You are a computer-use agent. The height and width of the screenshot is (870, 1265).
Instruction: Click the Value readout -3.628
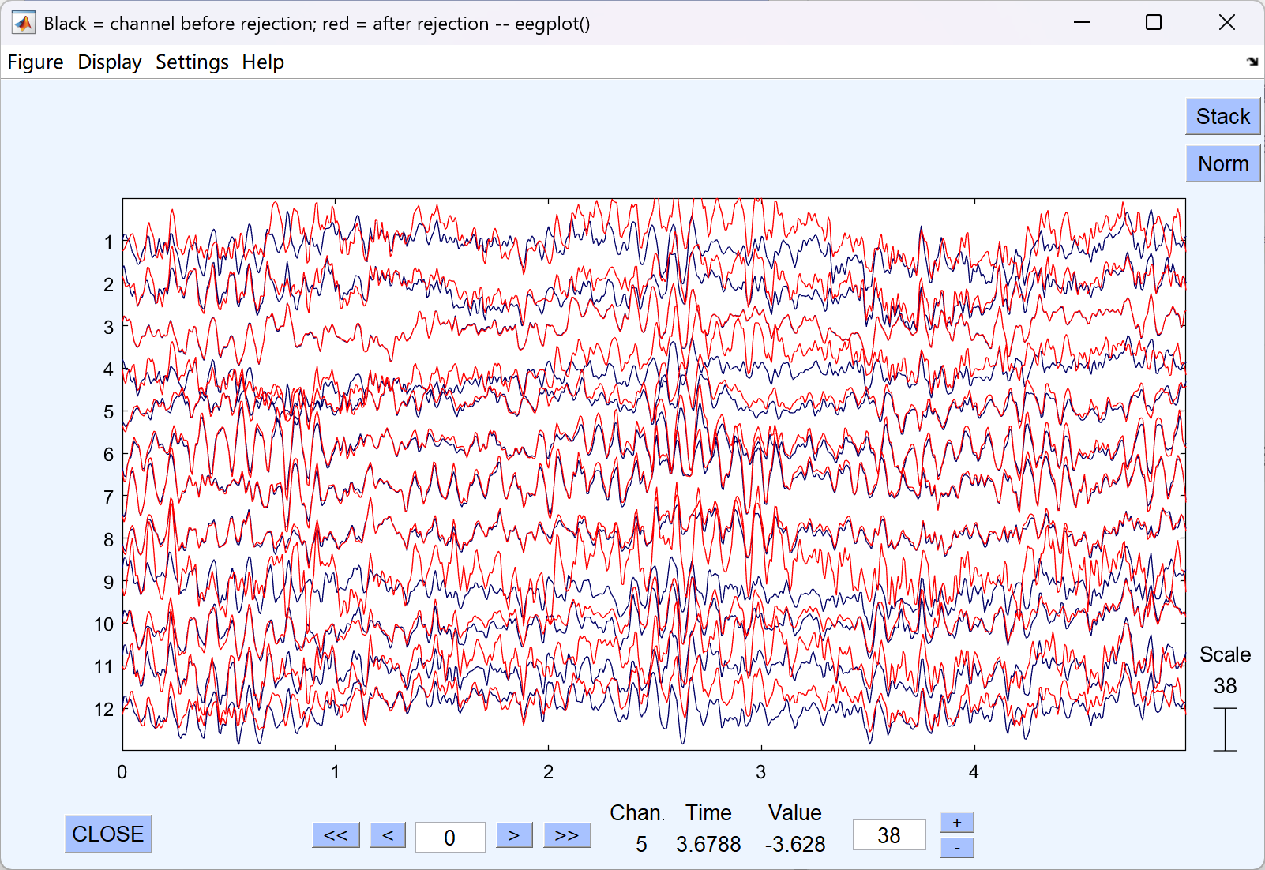pos(795,845)
